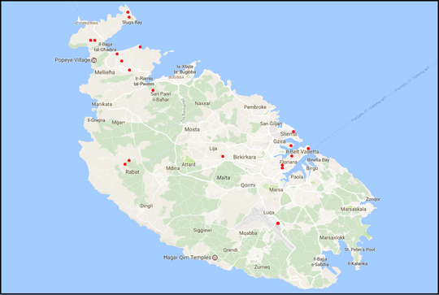Click the Popeye Village text label
439x295 pixels.
coord(72,60)
